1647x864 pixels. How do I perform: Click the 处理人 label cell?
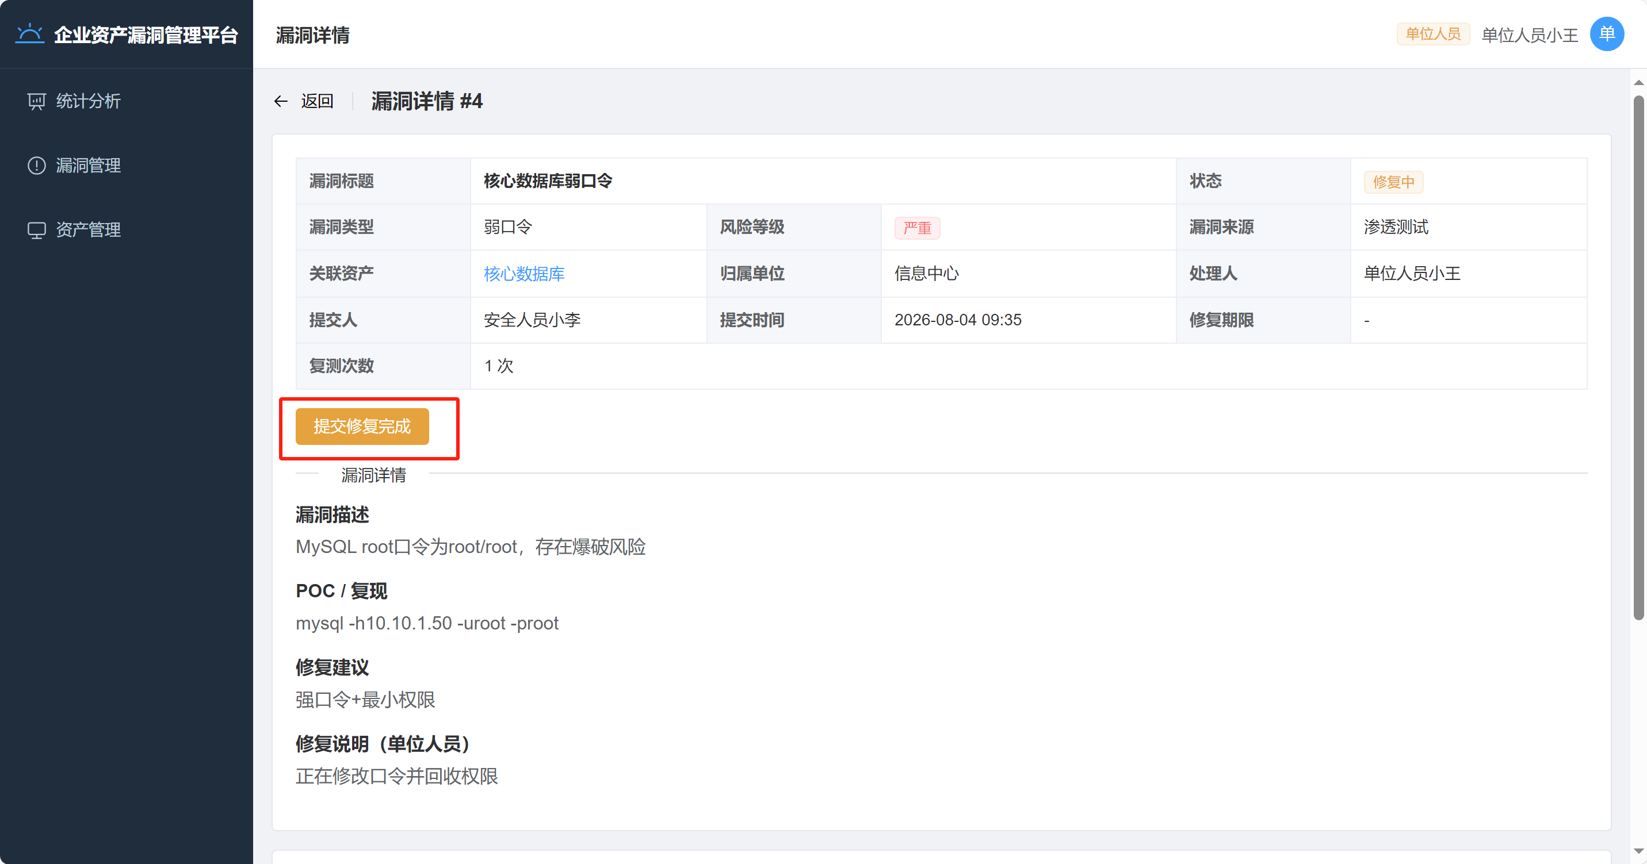point(1263,274)
